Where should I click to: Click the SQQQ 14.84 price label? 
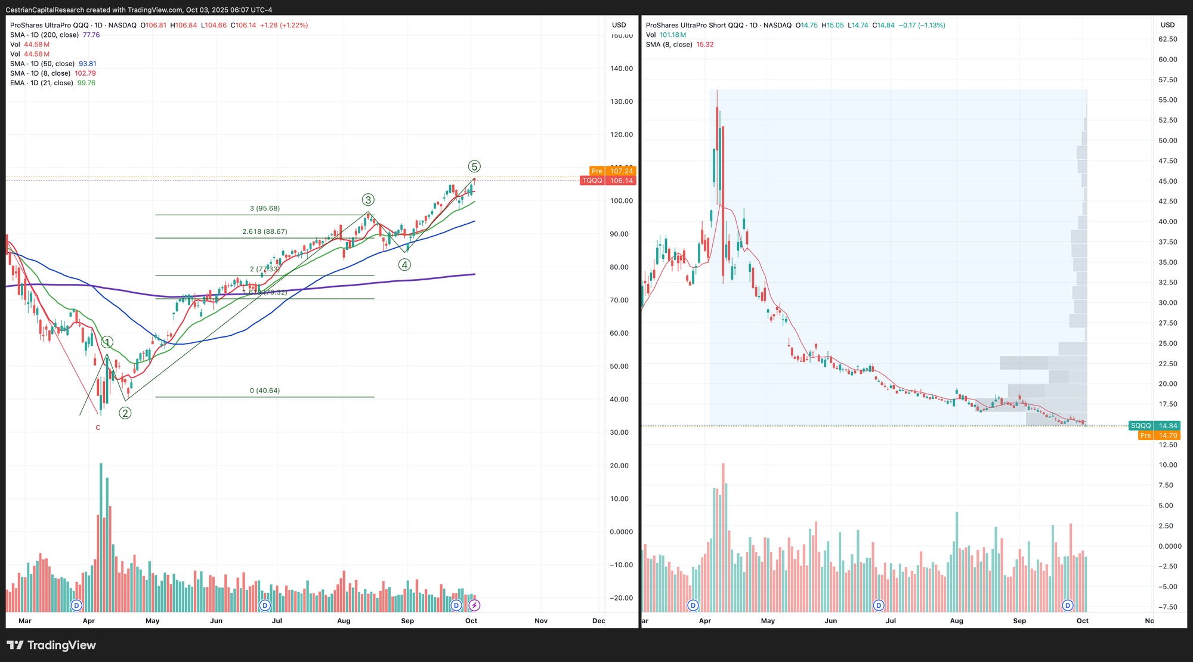click(1154, 426)
